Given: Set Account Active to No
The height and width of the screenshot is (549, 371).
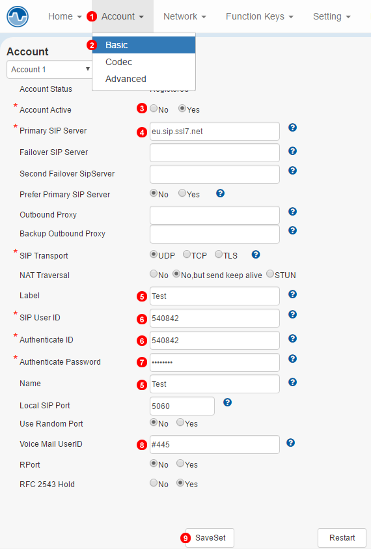Looking at the screenshot, I should (154, 108).
